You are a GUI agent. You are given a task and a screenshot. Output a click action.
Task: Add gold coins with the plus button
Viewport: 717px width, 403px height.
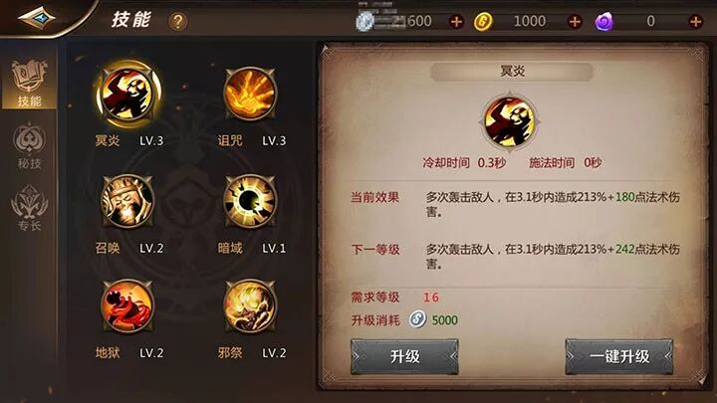575,22
